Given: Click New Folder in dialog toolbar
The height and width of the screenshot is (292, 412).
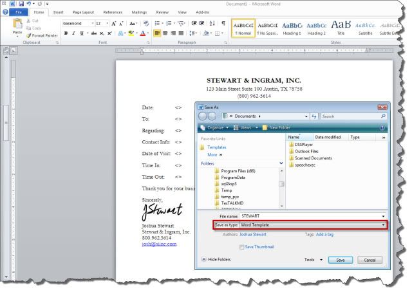Looking at the screenshot, I should point(276,127).
